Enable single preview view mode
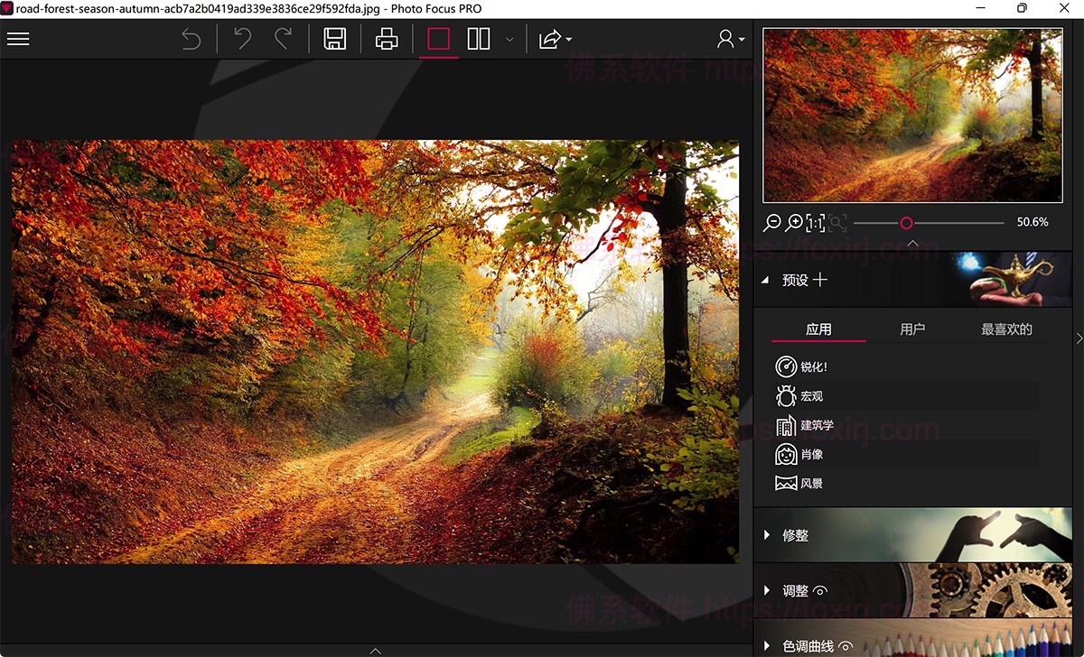 [x=437, y=39]
